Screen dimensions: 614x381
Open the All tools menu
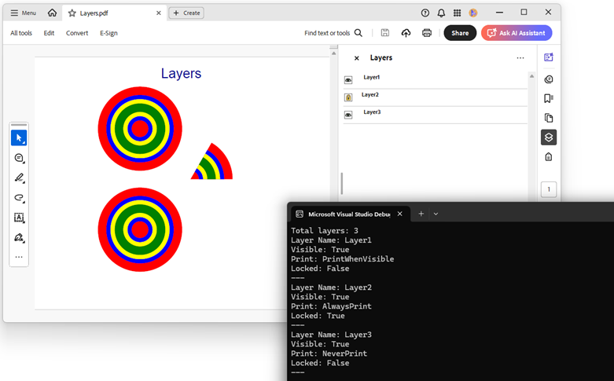pyautogui.click(x=21, y=33)
